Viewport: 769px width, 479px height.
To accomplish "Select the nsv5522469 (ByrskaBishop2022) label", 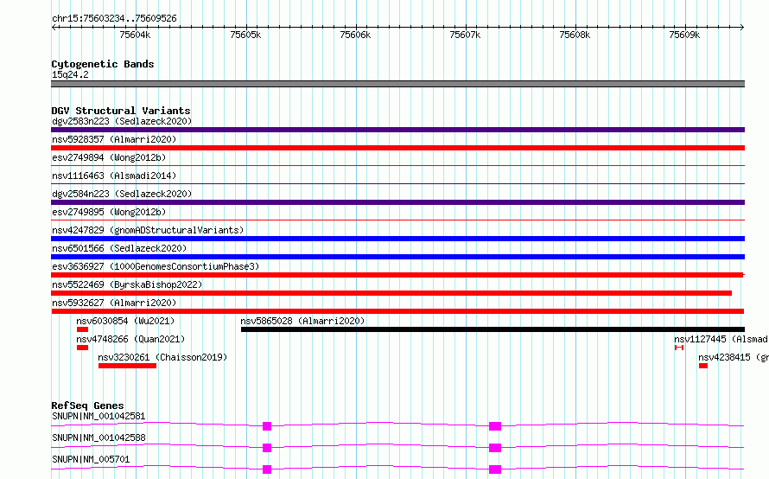I will coord(127,284).
